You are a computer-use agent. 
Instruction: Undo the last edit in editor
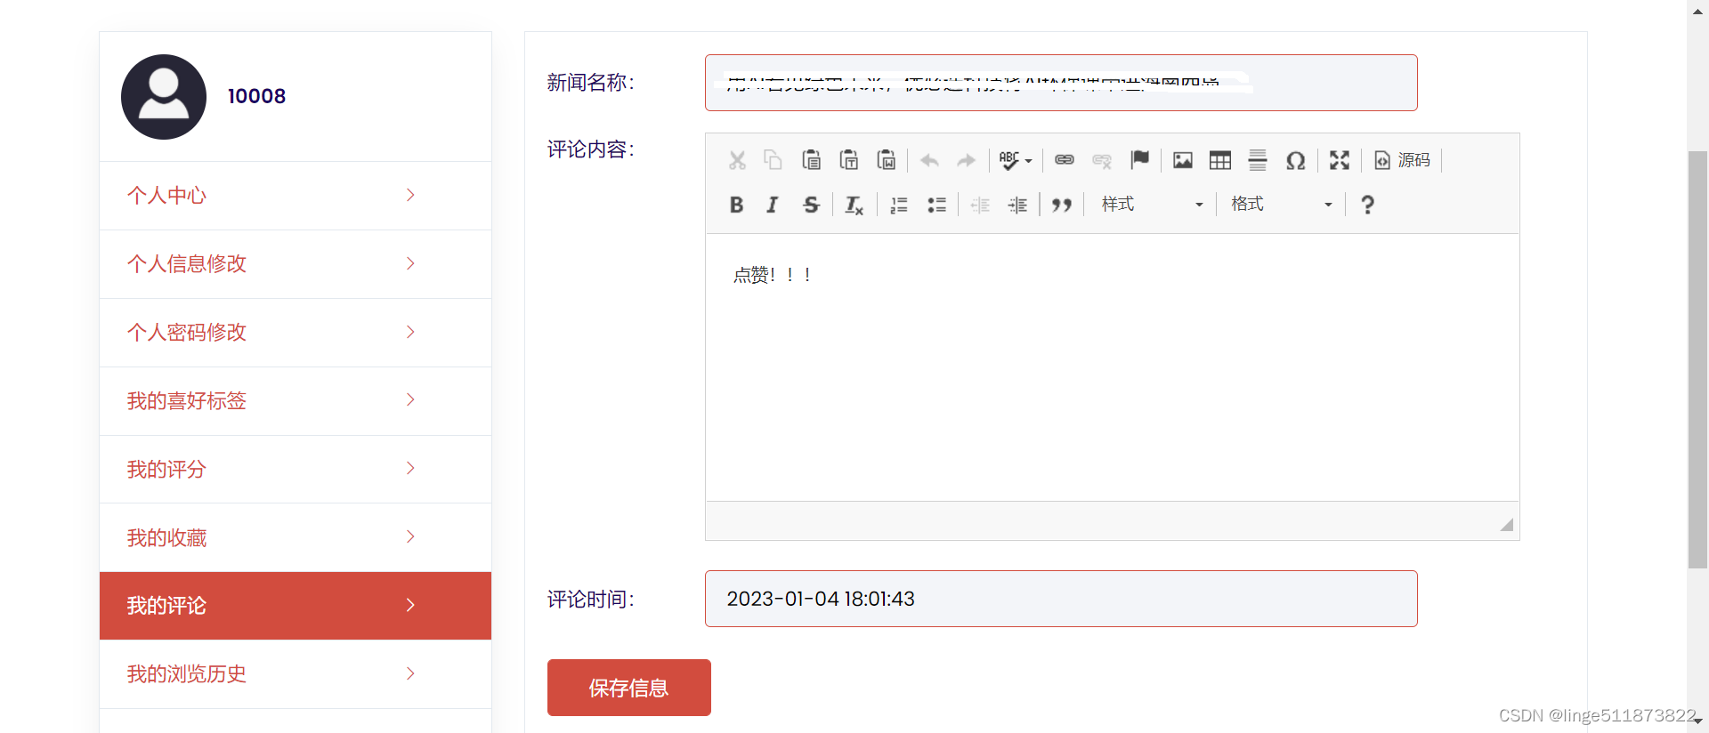929,160
